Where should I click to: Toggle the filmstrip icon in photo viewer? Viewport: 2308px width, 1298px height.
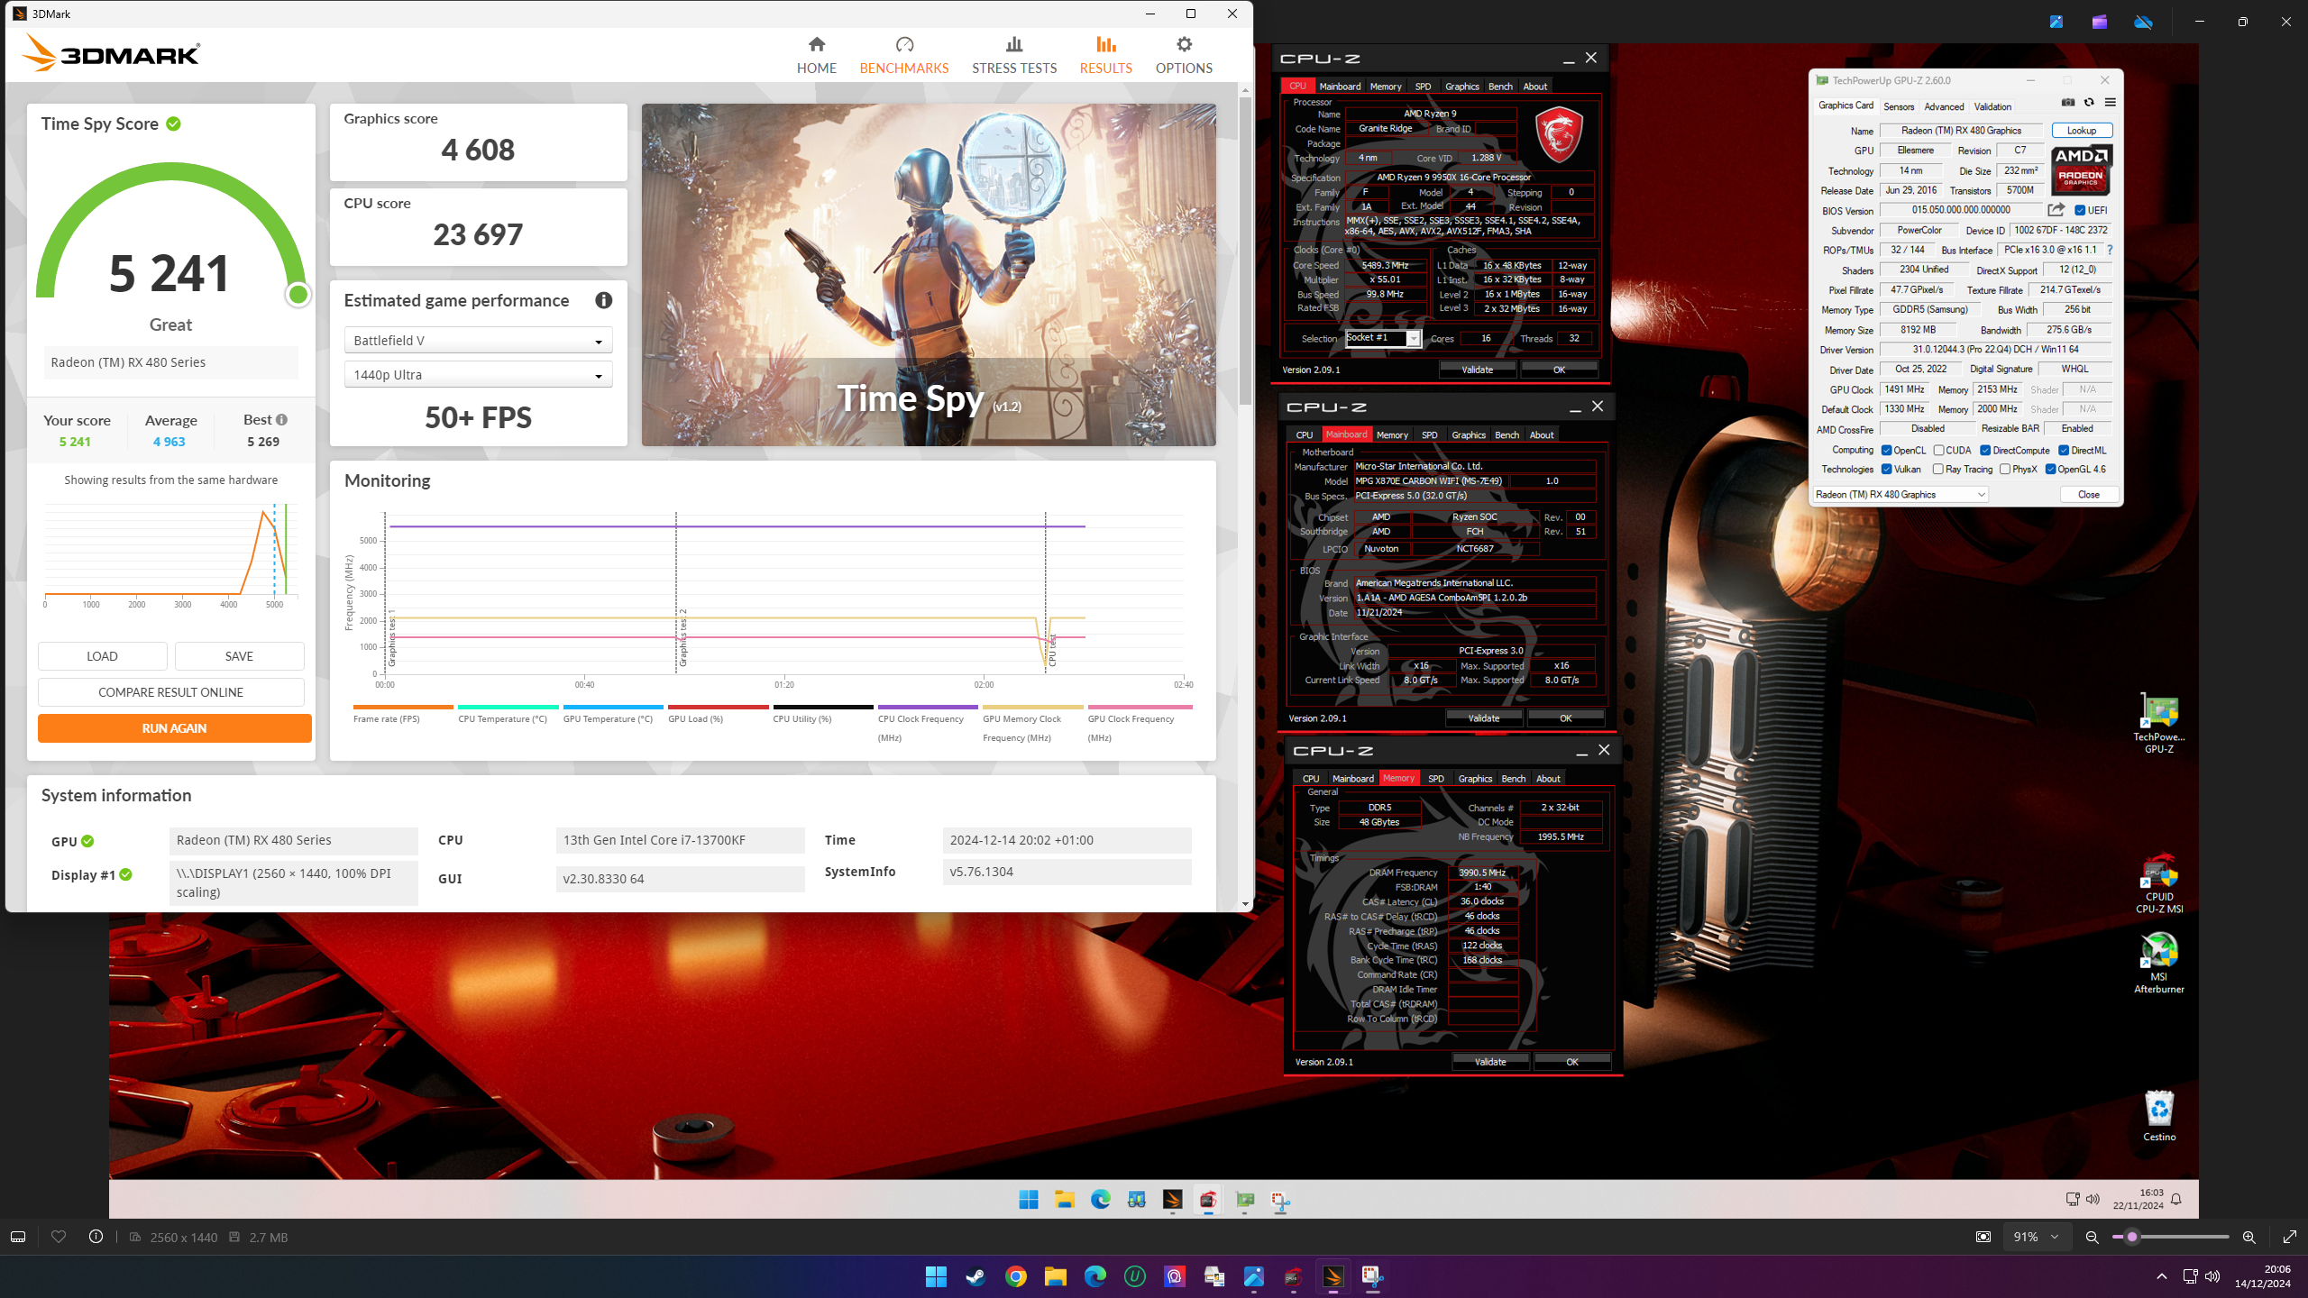18,1237
